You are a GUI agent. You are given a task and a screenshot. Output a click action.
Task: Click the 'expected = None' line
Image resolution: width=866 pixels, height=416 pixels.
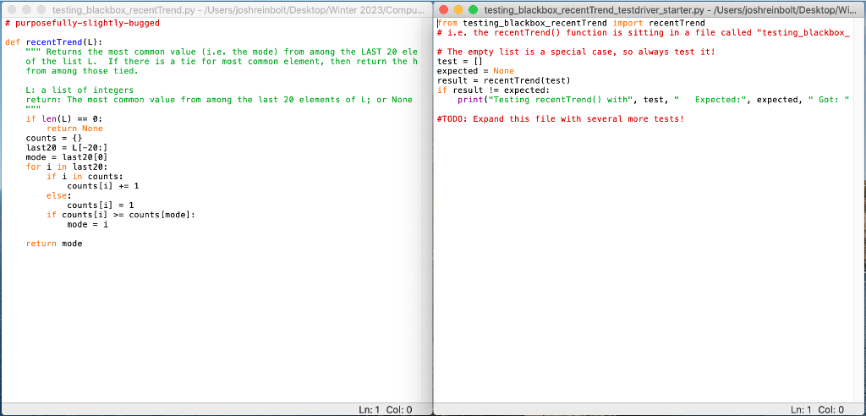475,71
